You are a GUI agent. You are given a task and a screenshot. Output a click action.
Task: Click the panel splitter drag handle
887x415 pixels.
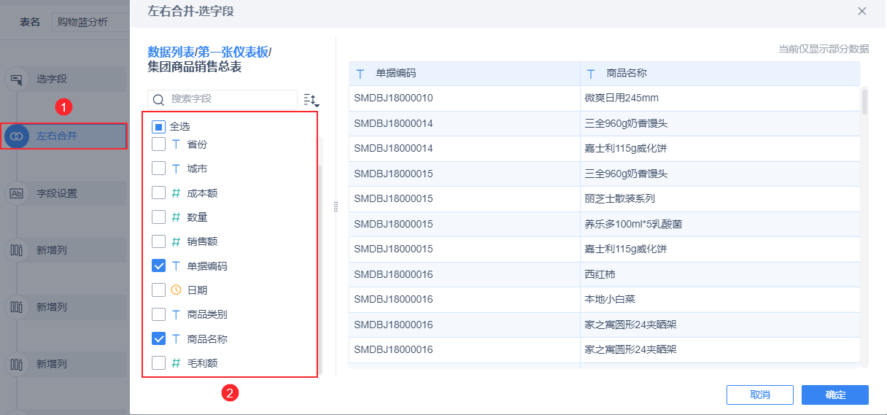tap(336, 206)
